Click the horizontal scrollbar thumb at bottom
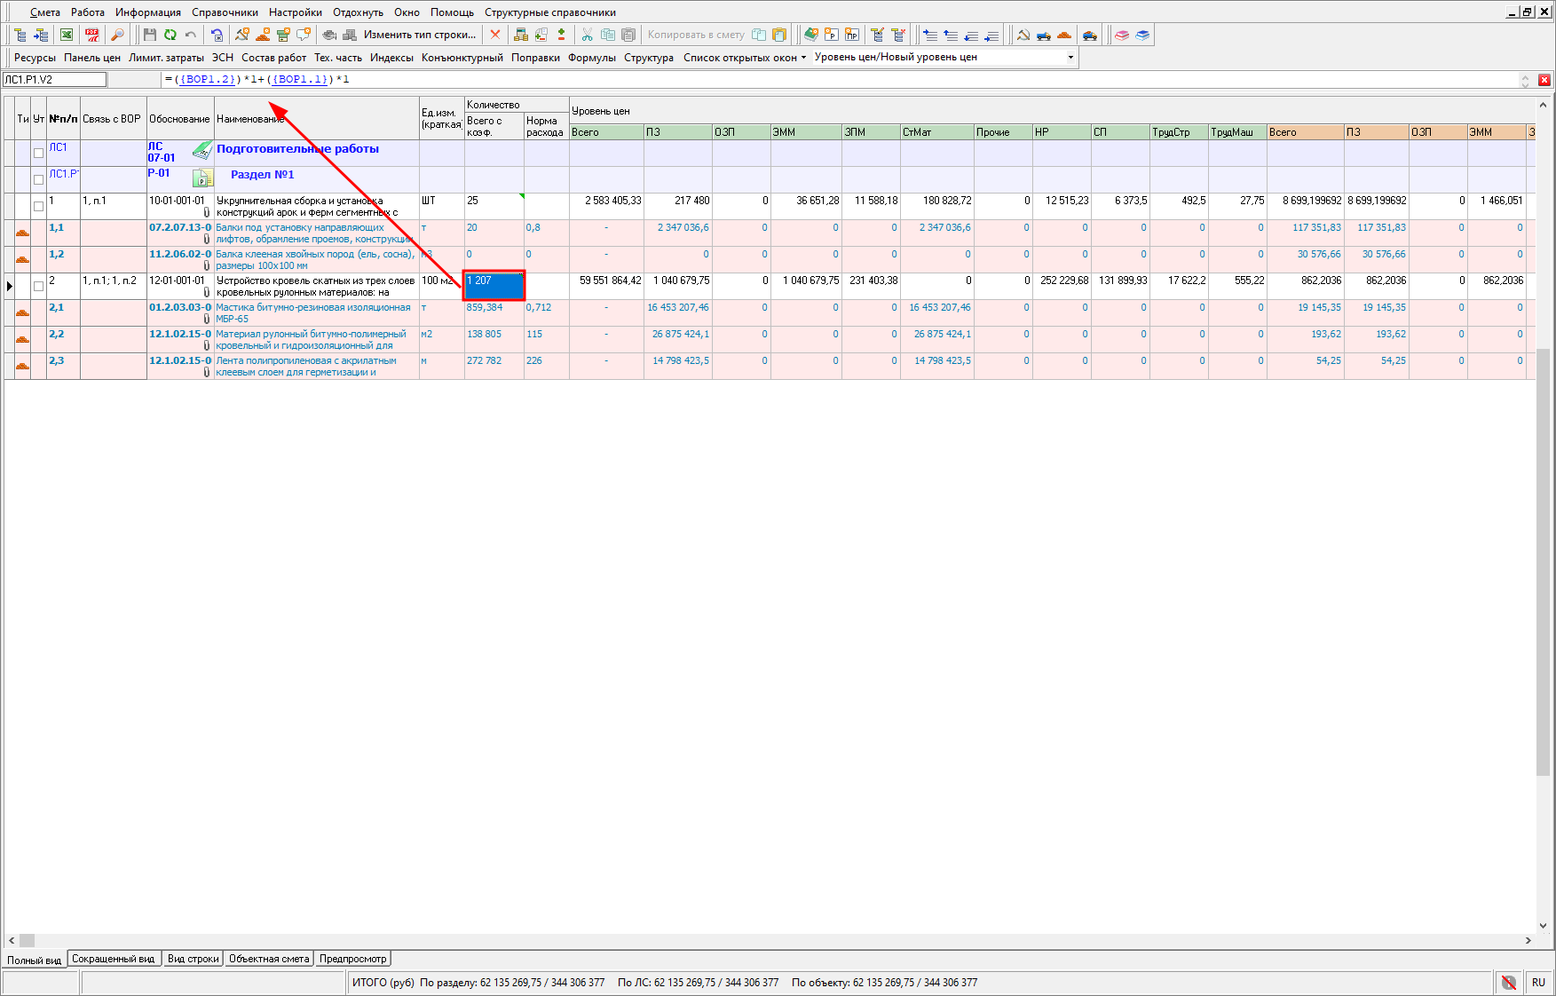 coord(28,940)
